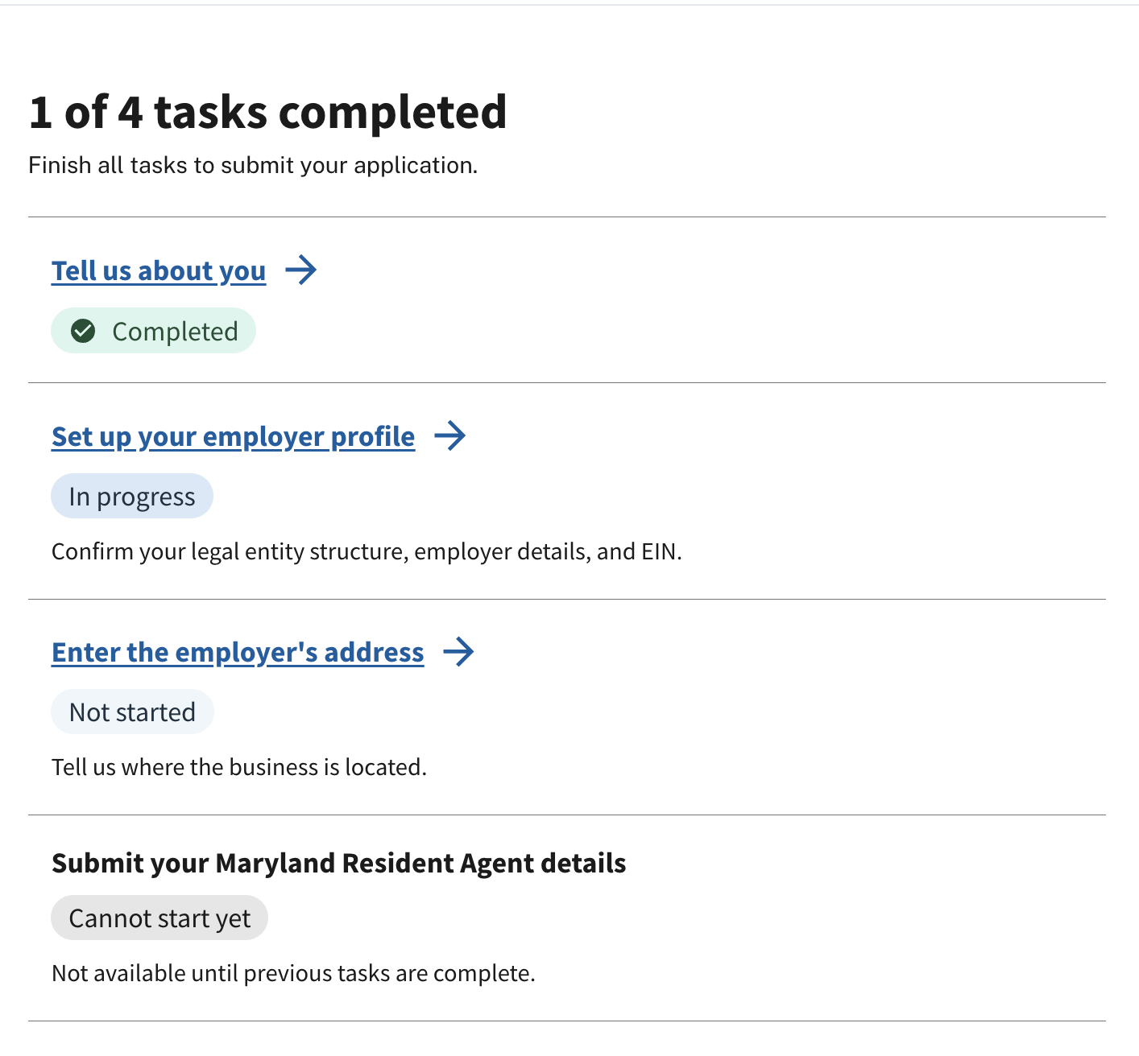Open Set up your employer profile link
The image size is (1139, 1056).
tap(233, 437)
